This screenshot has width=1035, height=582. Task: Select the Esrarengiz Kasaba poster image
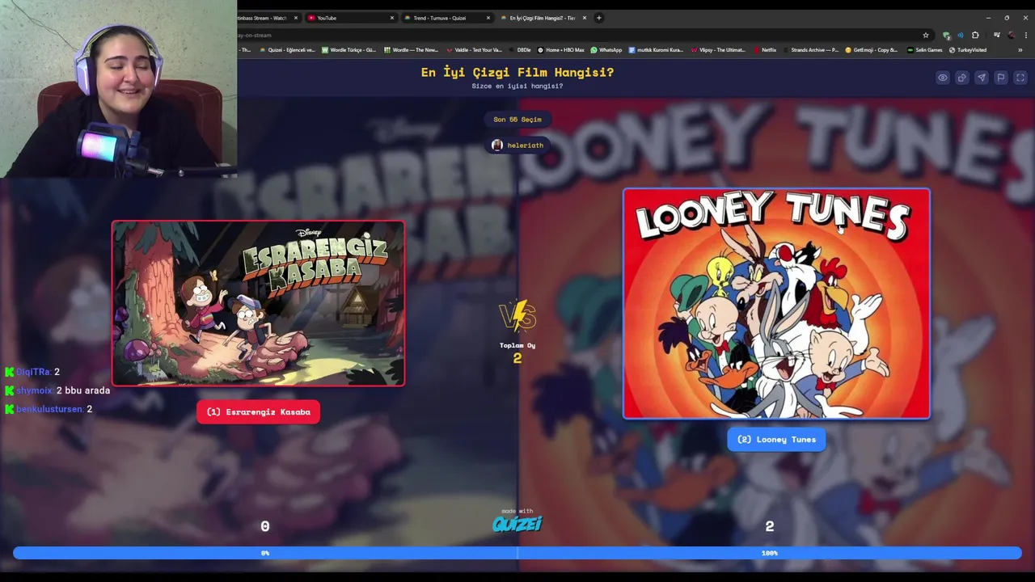pos(258,303)
